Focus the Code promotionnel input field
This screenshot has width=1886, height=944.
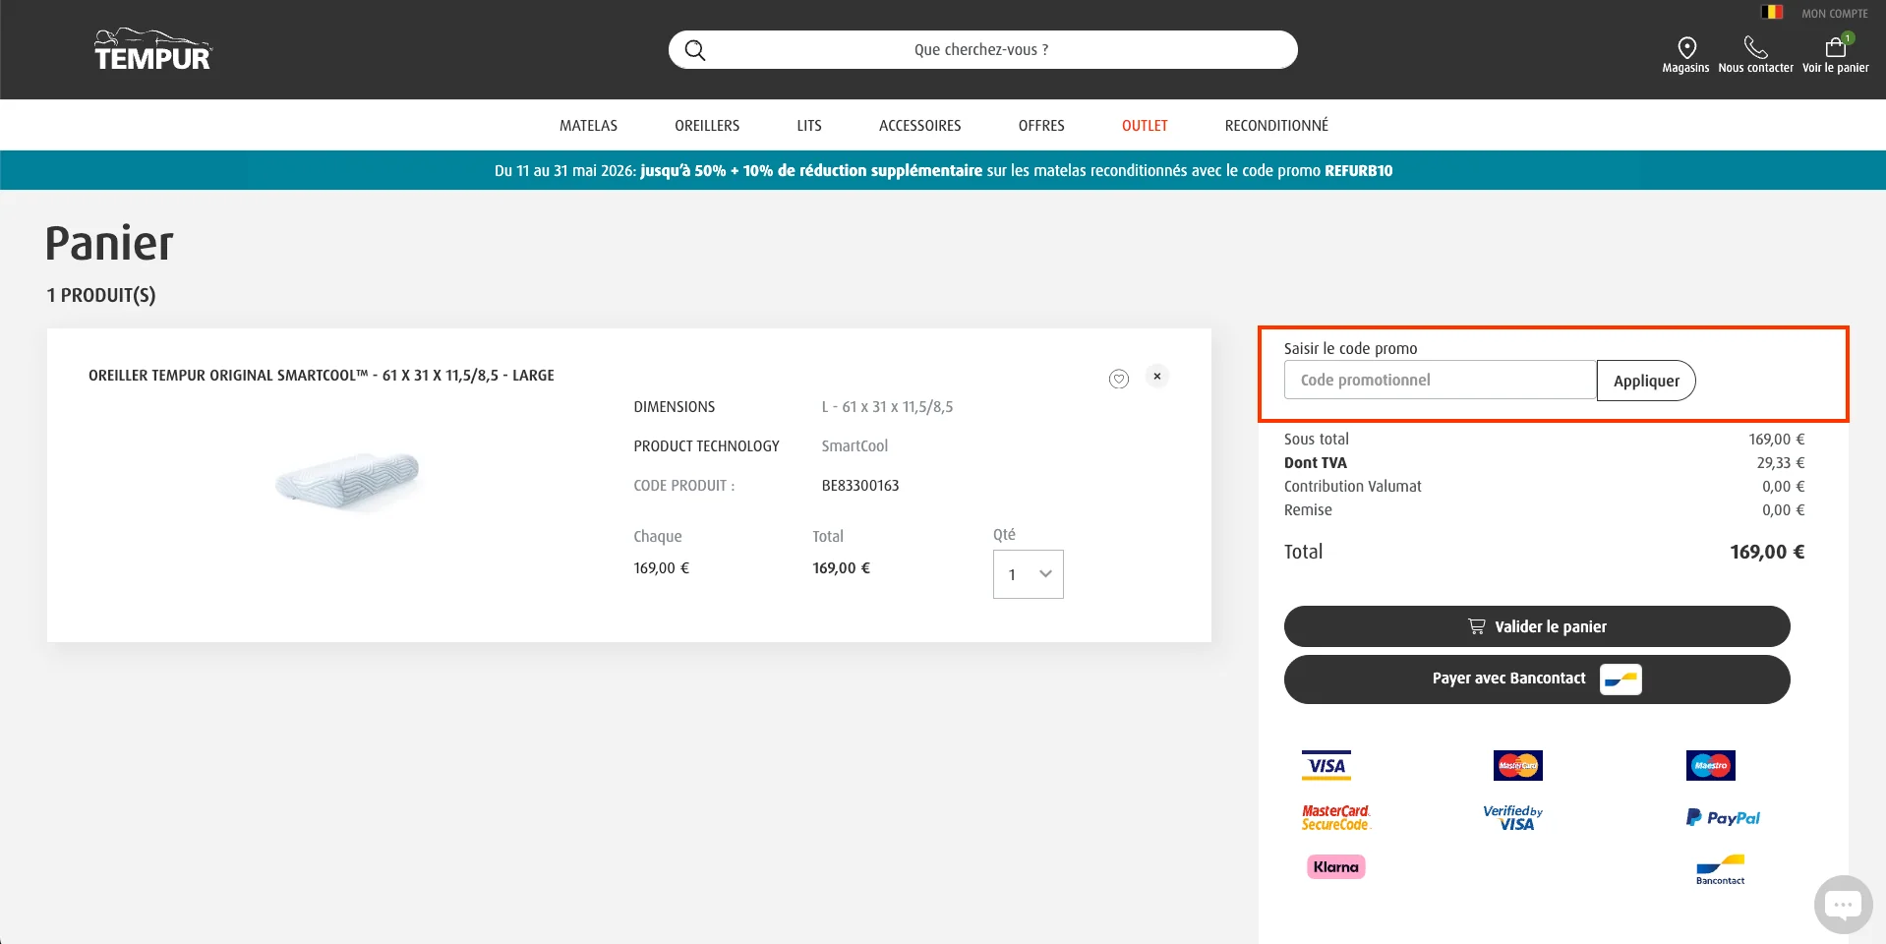[x=1440, y=380]
